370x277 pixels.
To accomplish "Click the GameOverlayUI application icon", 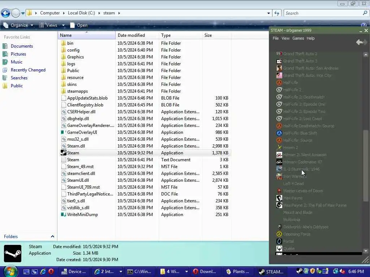I will point(63,132).
